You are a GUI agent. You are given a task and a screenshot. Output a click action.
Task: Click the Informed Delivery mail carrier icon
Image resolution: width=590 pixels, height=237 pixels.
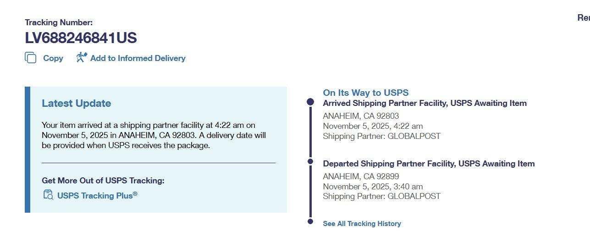[82, 57]
